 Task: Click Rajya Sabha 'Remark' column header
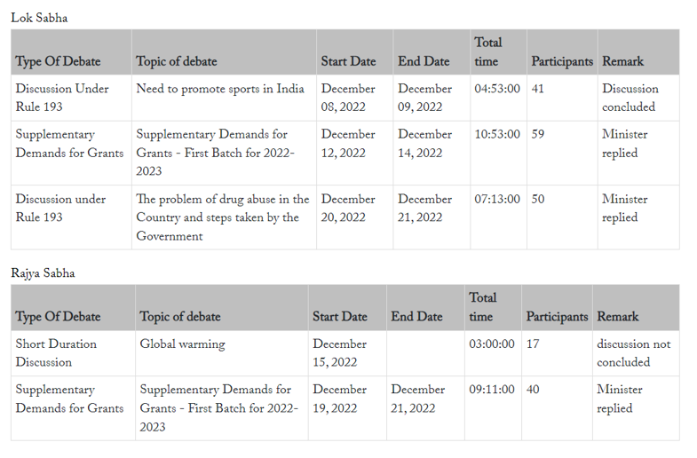636,307
